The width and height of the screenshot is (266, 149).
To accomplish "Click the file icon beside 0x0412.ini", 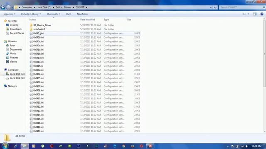I will point(31,107).
